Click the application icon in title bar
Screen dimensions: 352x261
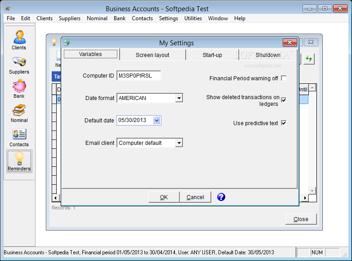[x=8, y=9]
